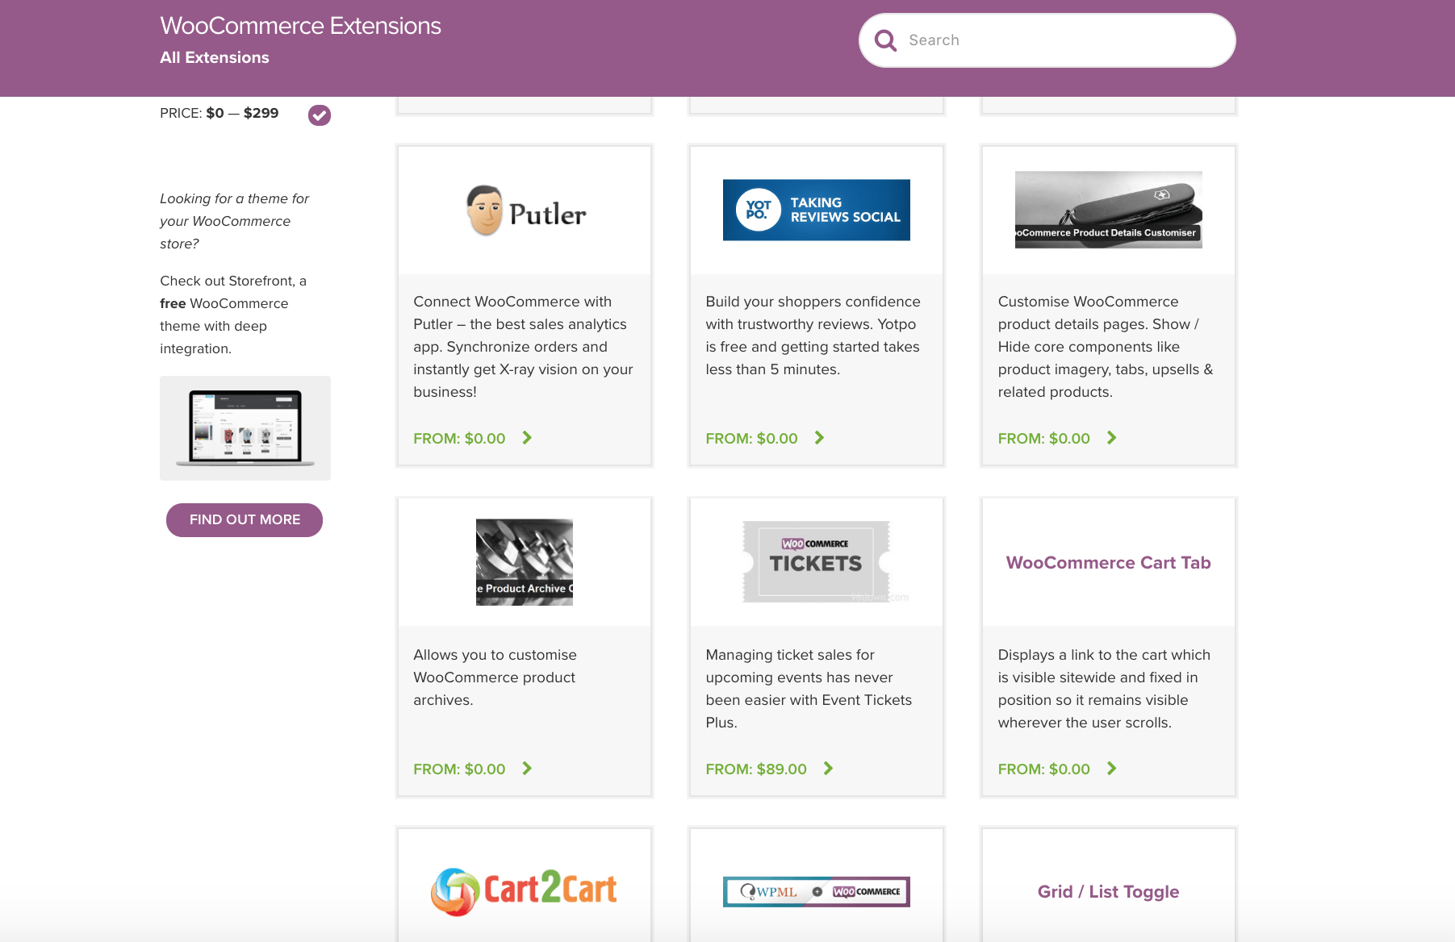Open the Yotpo Taking Reviews Social banner
The image size is (1455, 942).
pos(817,210)
